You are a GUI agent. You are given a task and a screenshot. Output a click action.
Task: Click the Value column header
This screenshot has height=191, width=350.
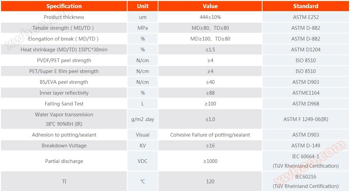click(210, 6)
